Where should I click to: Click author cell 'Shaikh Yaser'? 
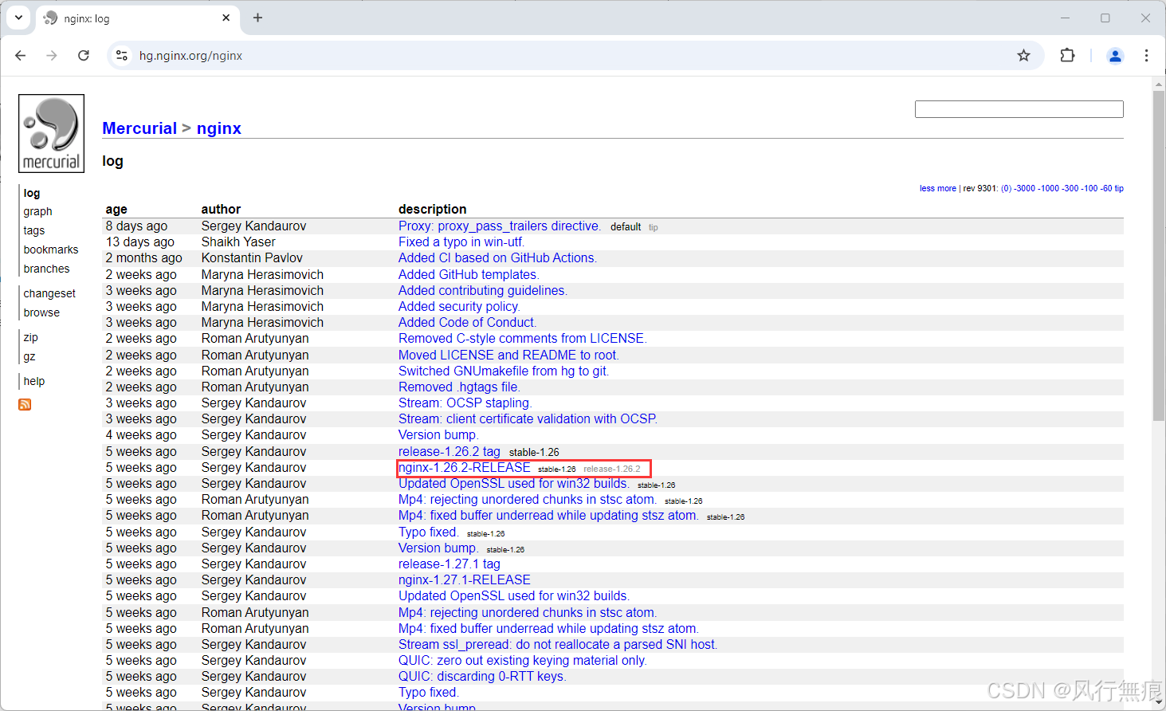coord(238,242)
